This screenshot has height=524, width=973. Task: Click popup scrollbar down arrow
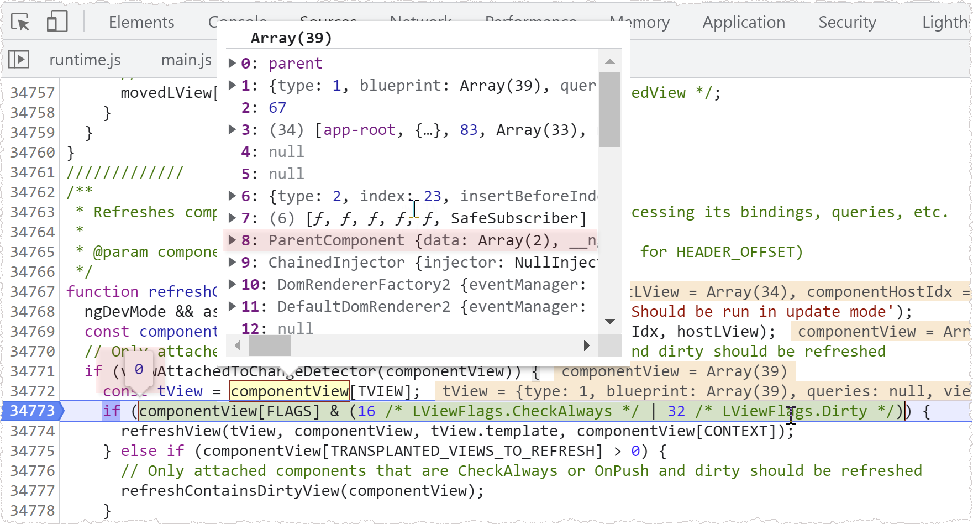pos(610,322)
